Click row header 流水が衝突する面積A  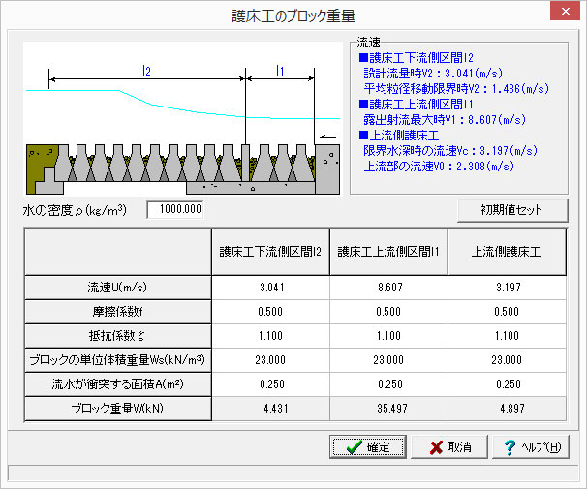pos(118,384)
